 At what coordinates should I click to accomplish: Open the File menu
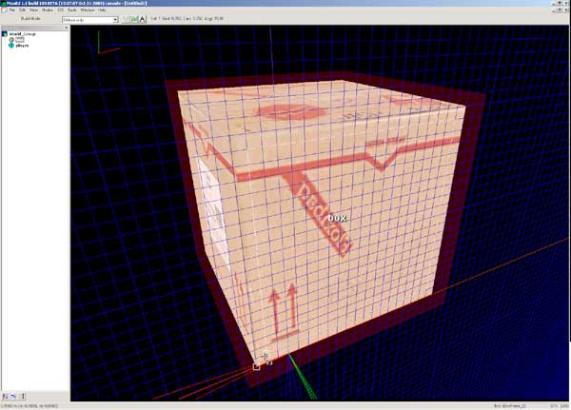12,10
